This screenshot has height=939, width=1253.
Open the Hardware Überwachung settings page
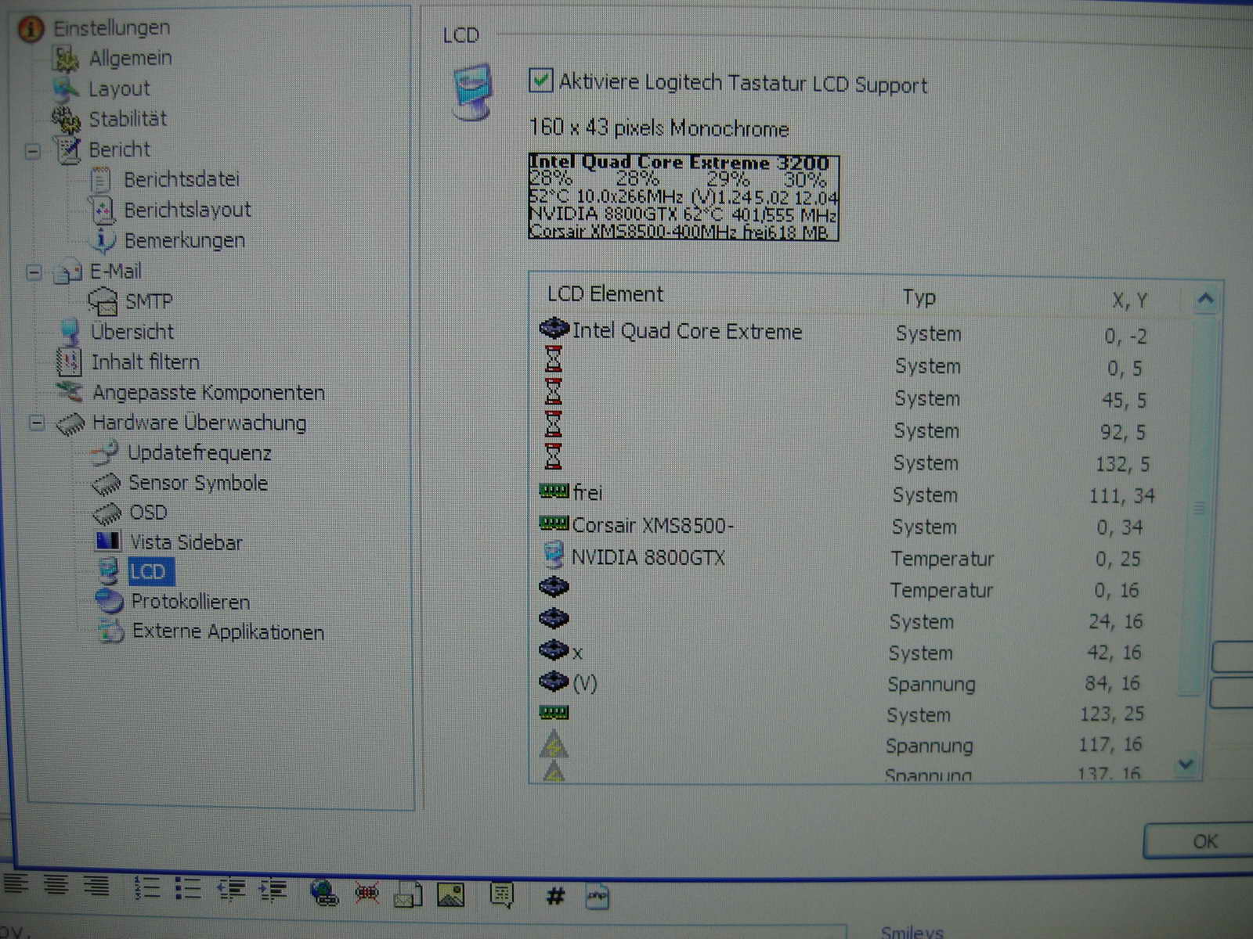199,423
